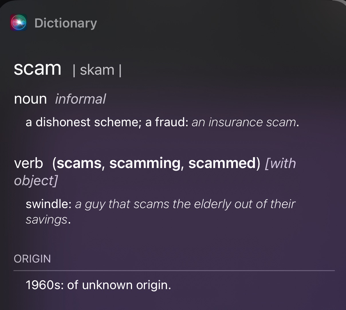Tap the pronunciation "skam"
The width and height of the screenshot is (346, 310).
tap(97, 70)
